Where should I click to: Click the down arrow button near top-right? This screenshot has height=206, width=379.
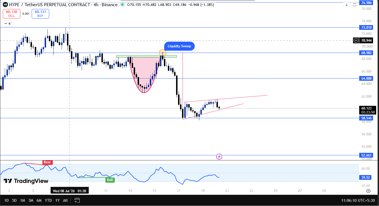tap(347, 5)
